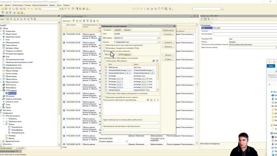Click vertical scrollbar of event log window
The image size is (277, 156).
pos(197,84)
